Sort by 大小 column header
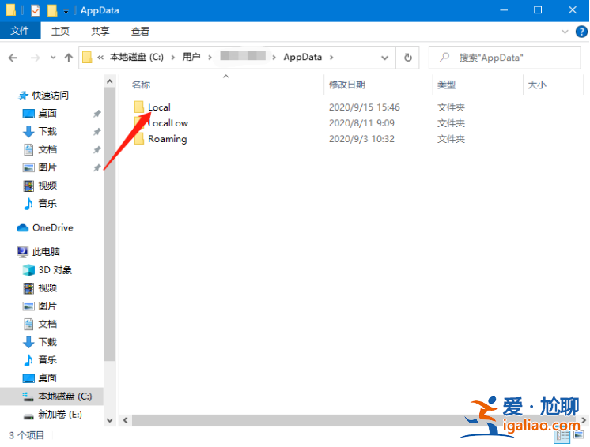The width and height of the screenshot is (590, 447). tap(537, 85)
